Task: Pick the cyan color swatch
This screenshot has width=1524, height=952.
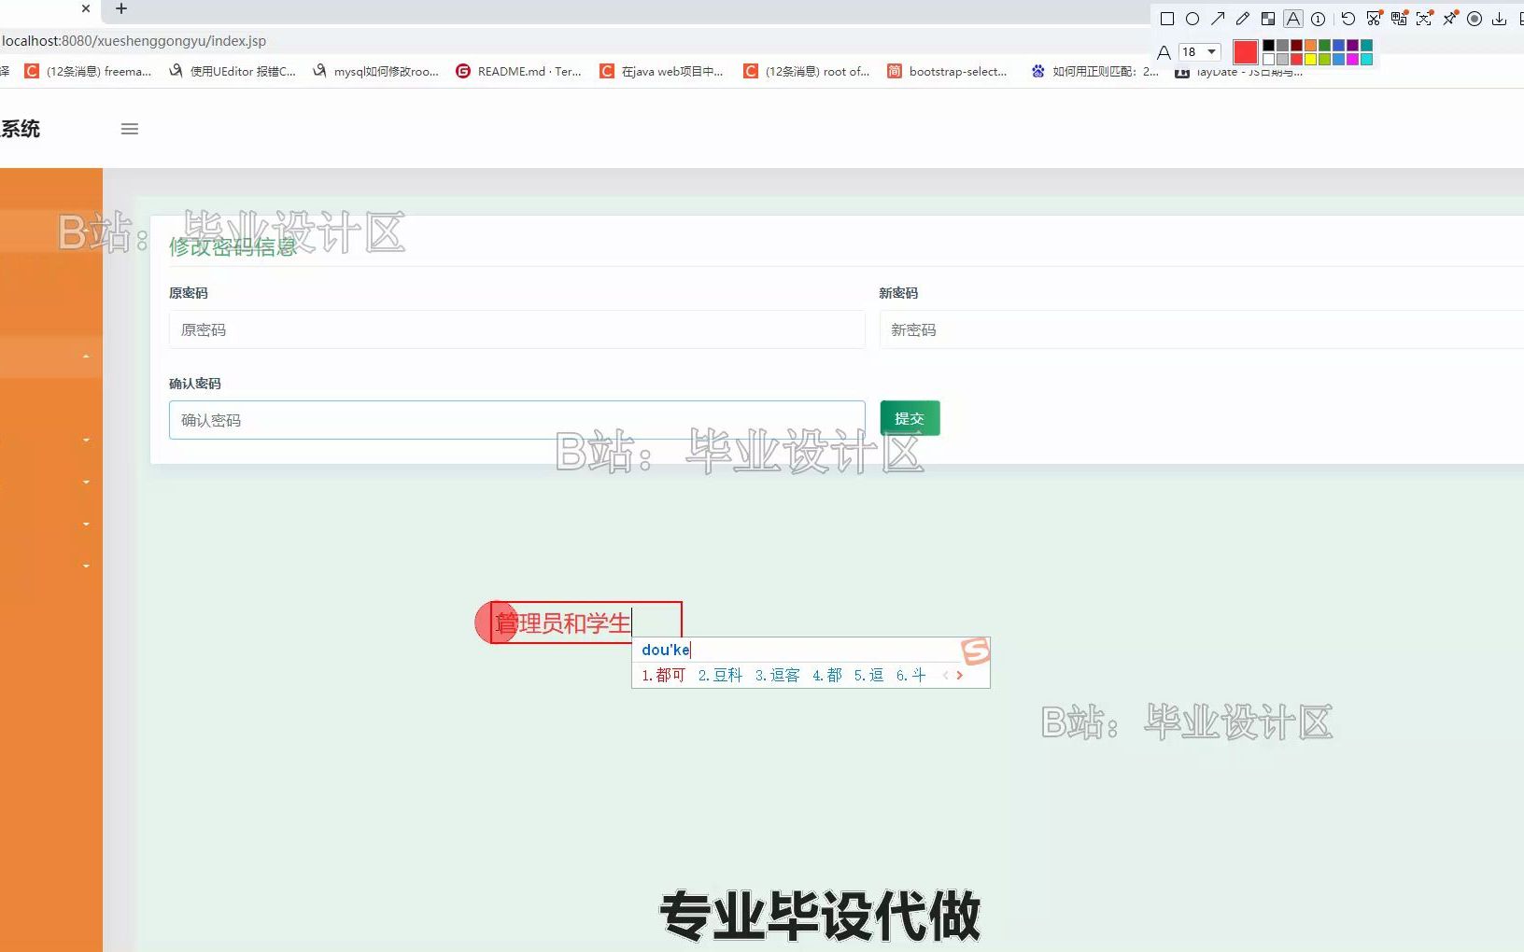Action: [x=1366, y=59]
